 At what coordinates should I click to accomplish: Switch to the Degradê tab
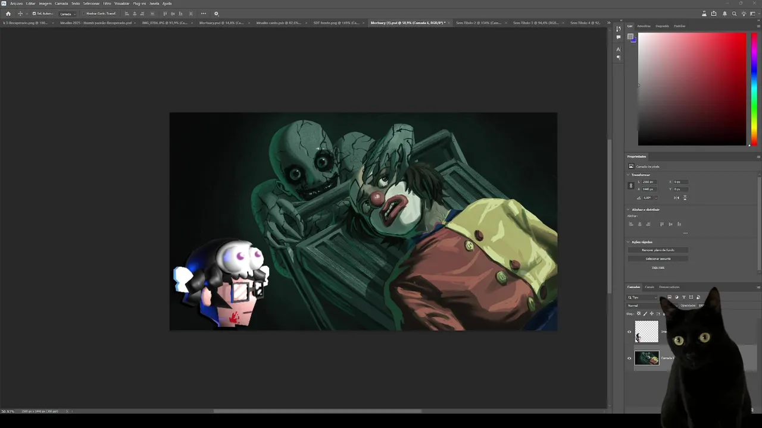662,26
